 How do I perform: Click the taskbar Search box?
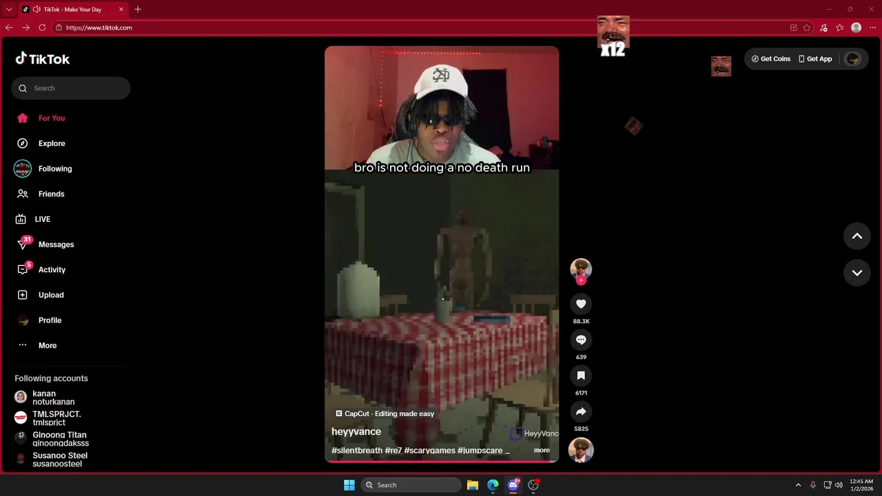[x=411, y=485]
